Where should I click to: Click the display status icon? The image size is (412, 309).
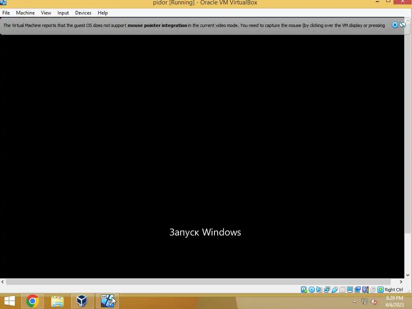(350, 290)
